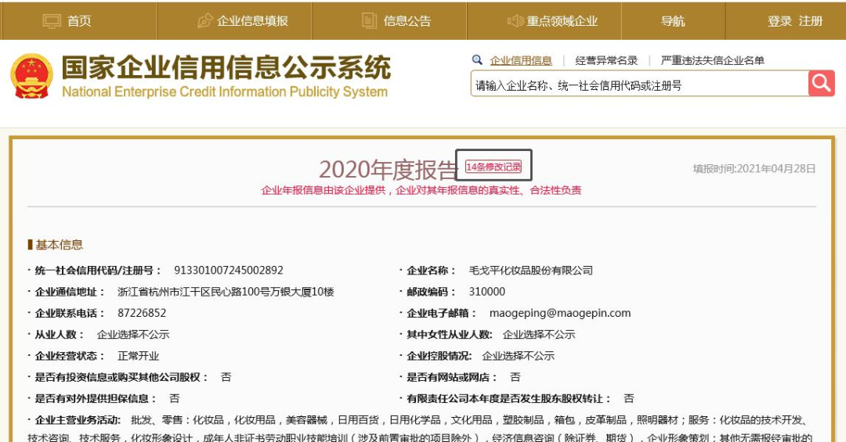Click the 是否有网站或网店 value 否
Viewport: 846px width, 442px height.
(x=515, y=377)
